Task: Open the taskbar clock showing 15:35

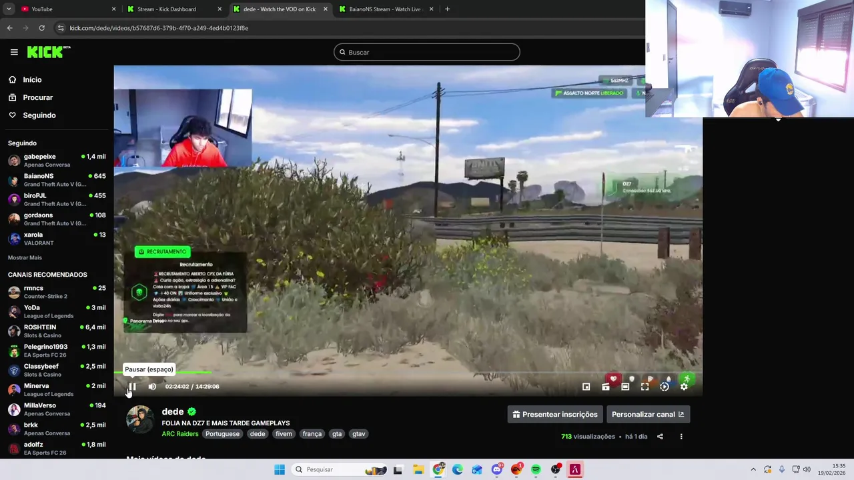Action: pos(832,469)
